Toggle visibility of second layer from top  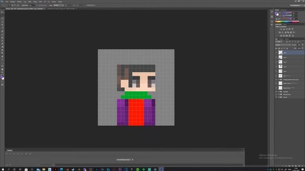pyautogui.click(x=276, y=57)
